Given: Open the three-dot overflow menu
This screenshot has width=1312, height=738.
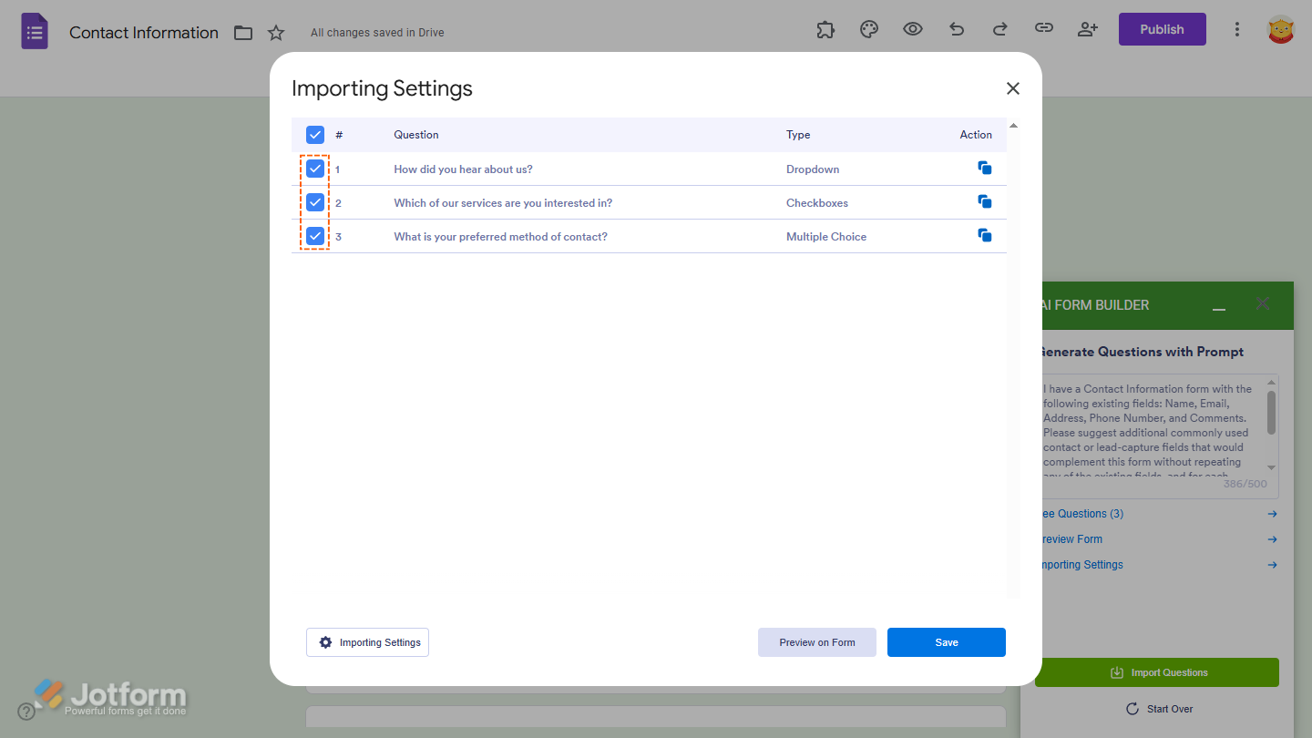Looking at the screenshot, I should pyautogui.click(x=1236, y=29).
